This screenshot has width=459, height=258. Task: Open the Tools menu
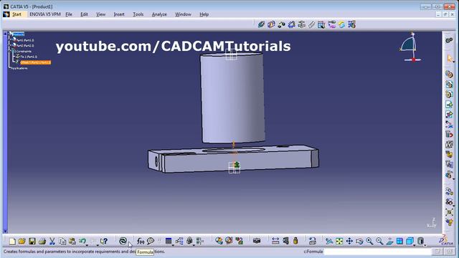tap(138, 14)
